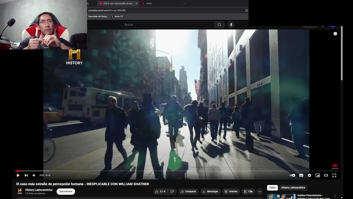Enter fullscreen mode
The height and width of the screenshot is (199, 353).
pyautogui.click(x=334, y=175)
